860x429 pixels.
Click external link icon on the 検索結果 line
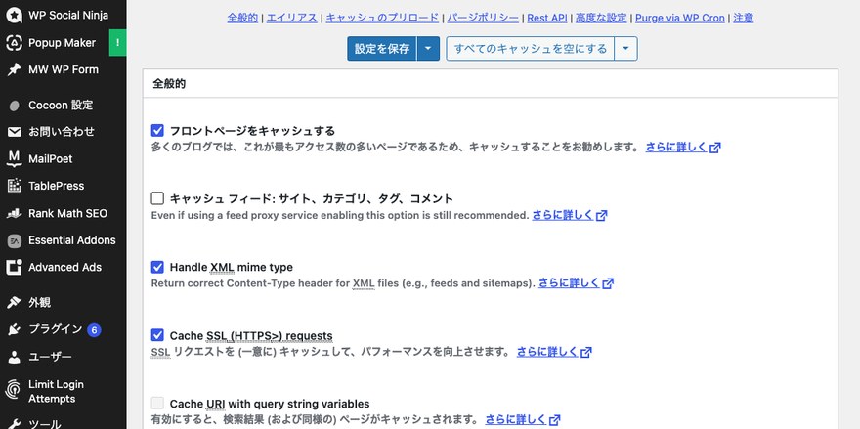tap(554, 420)
